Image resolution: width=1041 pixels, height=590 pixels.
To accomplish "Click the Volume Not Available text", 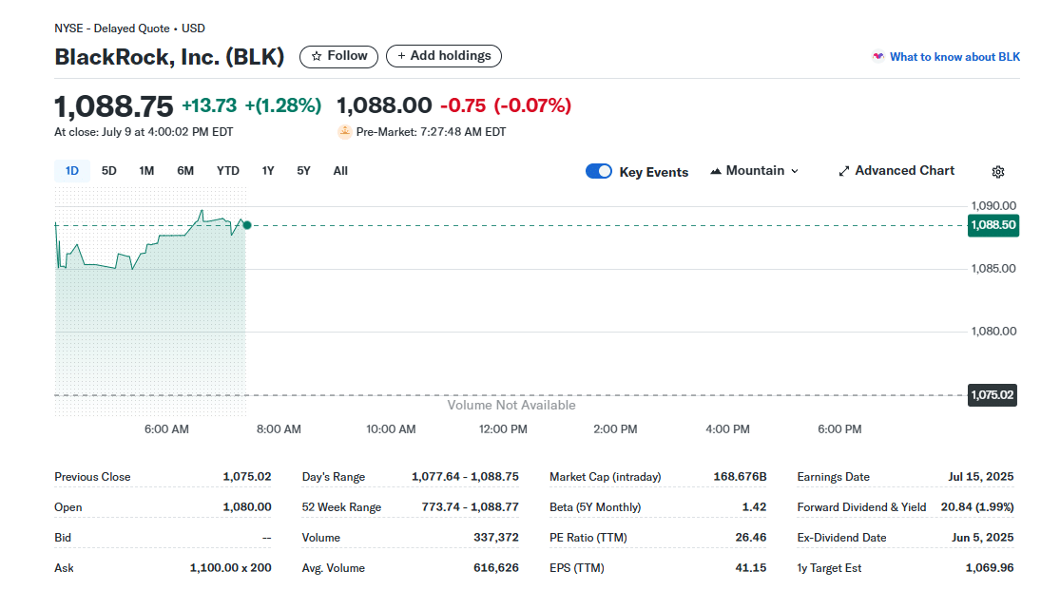I will [x=511, y=405].
